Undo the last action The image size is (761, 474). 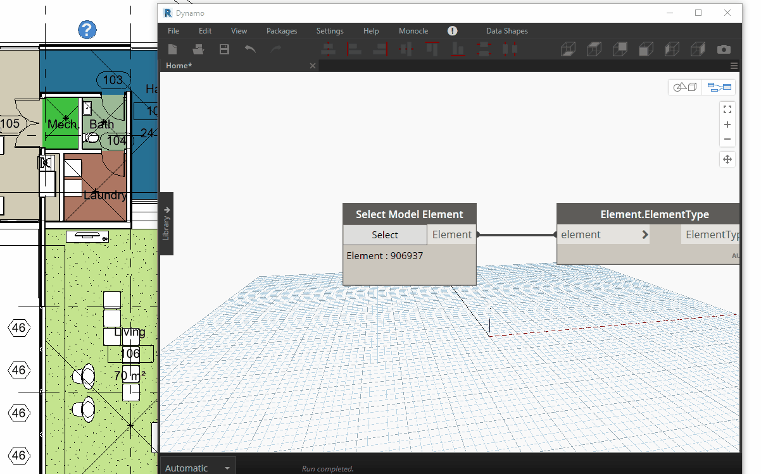[x=250, y=49]
